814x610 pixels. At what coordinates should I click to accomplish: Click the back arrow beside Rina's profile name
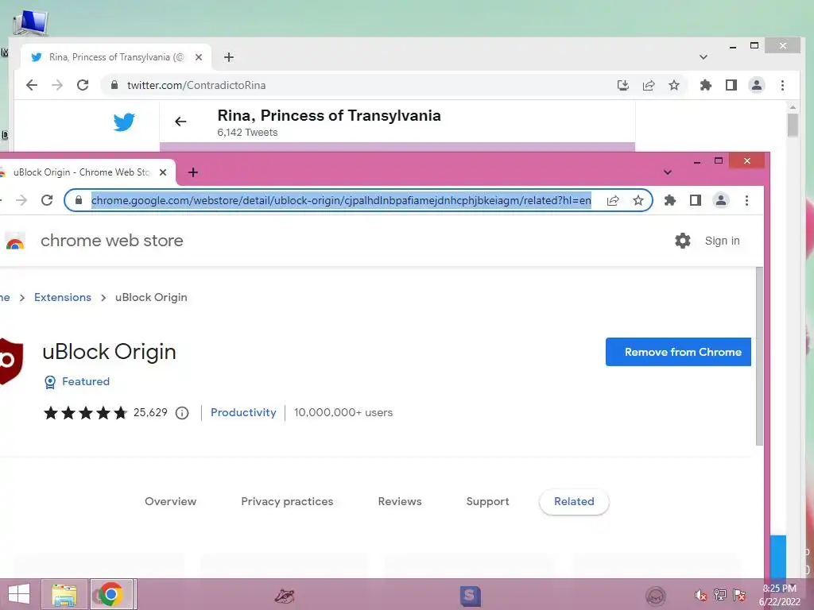[x=180, y=122]
